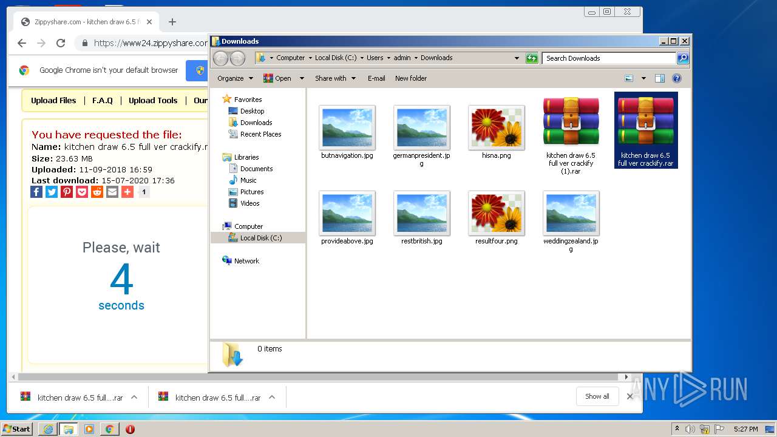Open Explorer Help with the question mark icon

677,78
